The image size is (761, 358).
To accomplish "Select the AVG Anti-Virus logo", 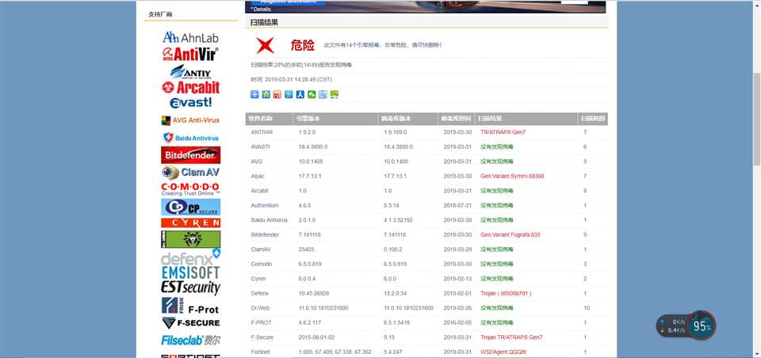I will click(x=190, y=120).
